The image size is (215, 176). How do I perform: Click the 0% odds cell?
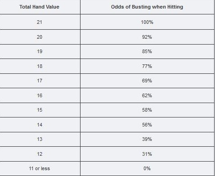147,168
